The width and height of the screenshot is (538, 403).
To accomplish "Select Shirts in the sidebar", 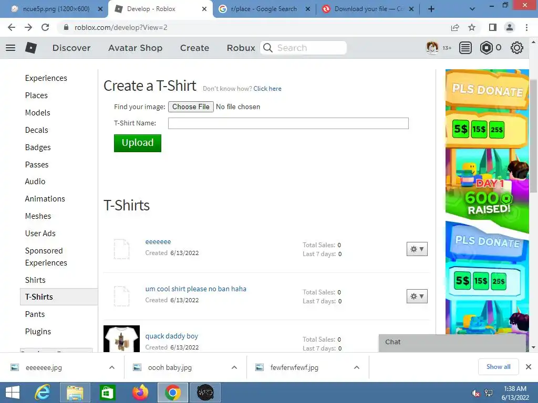I will click(35, 280).
